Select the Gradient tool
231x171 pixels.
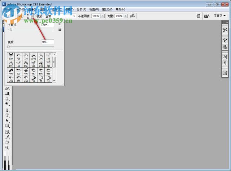(7, 93)
